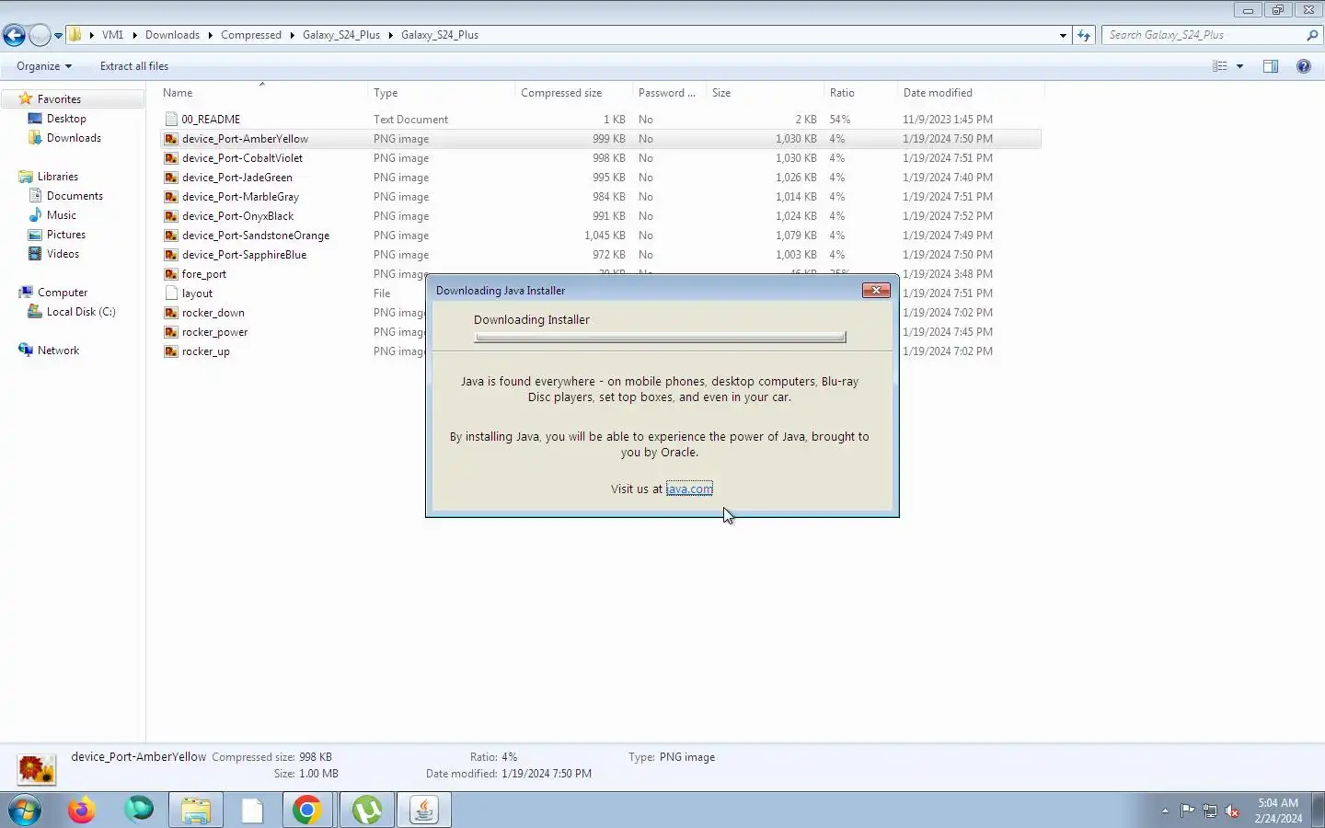This screenshot has width=1325, height=828.
Task: Open the blank document taskbar icon
Action: click(x=253, y=811)
